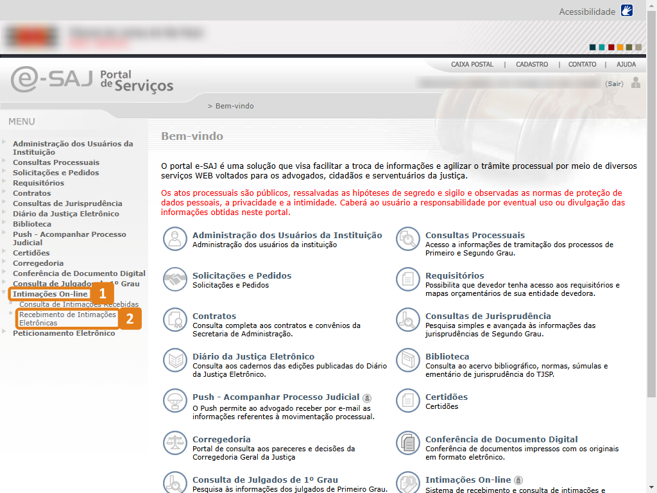The image size is (657, 493).
Task: Select the Consultas Processuais magnifier icon
Action: tap(407, 238)
